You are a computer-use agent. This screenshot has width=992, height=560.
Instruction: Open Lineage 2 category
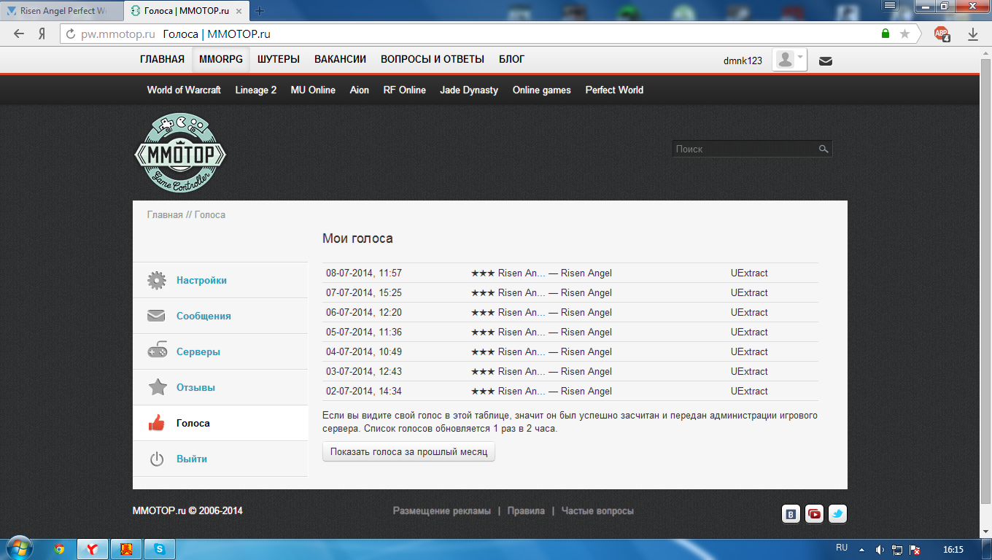click(255, 90)
